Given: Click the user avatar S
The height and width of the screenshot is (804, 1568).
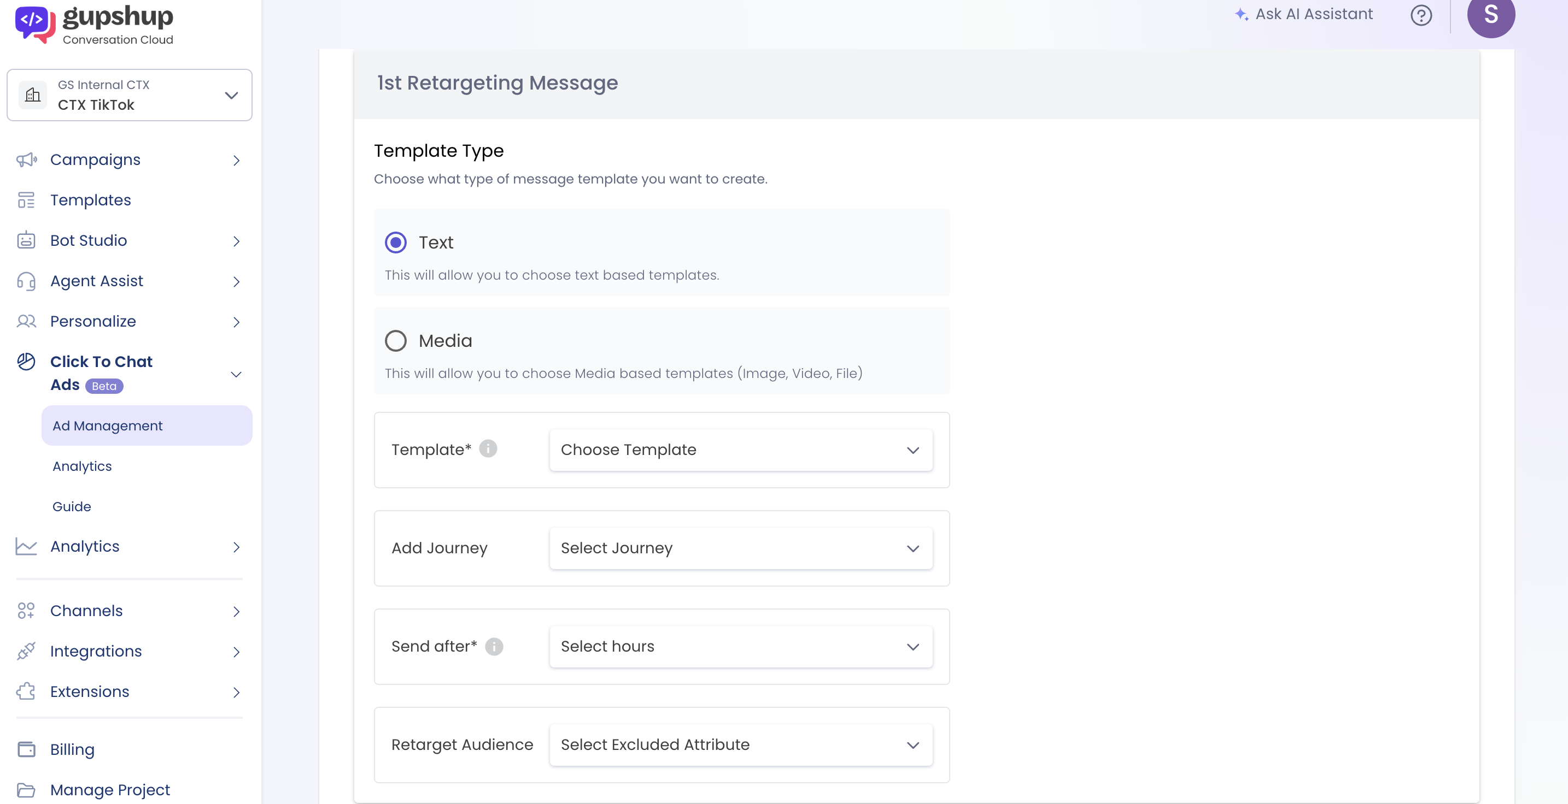Looking at the screenshot, I should coord(1490,16).
